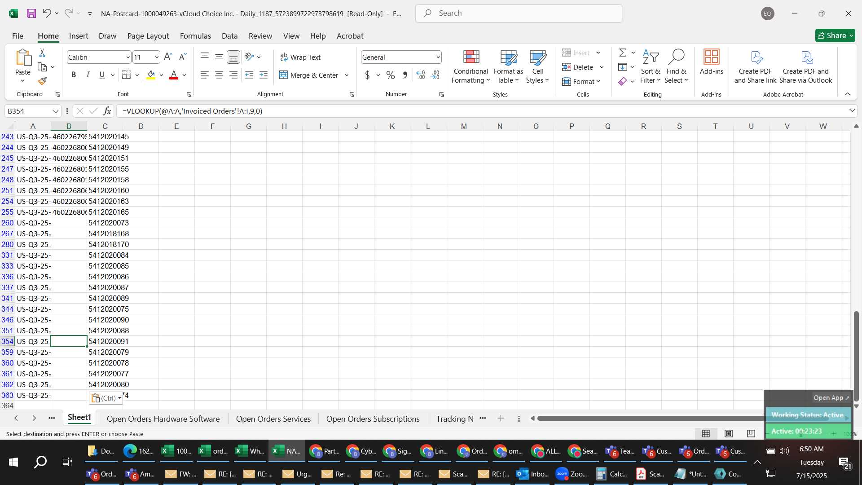Open the General number format dropdown
This screenshot has width=862, height=485.
438,57
